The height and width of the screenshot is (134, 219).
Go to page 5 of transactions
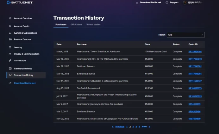[x=139, y=127]
